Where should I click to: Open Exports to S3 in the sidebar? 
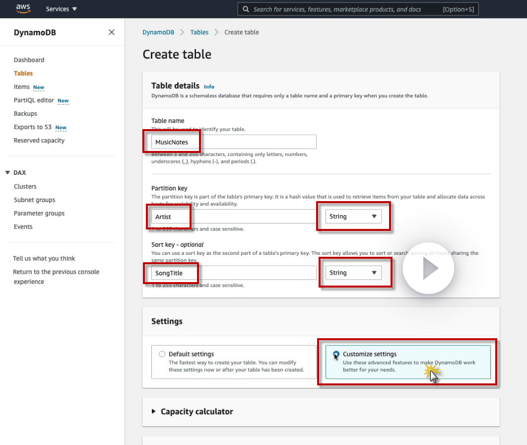(33, 127)
